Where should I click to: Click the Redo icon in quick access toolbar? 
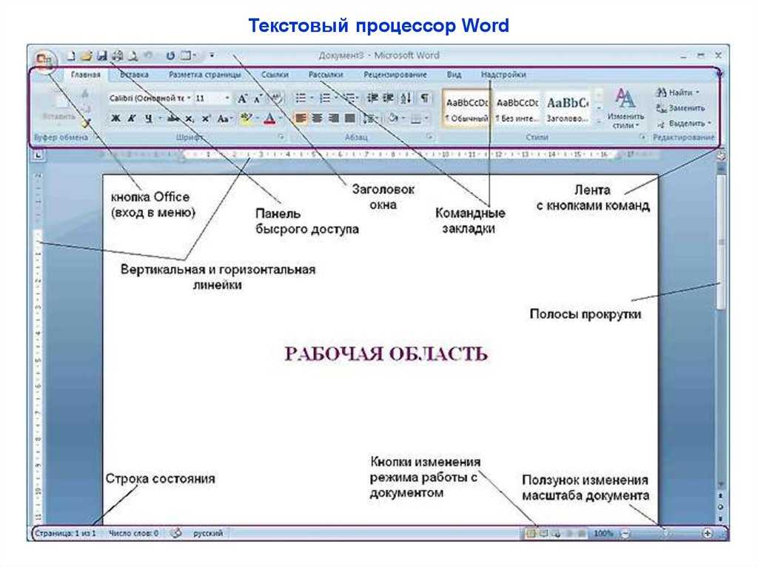pyautogui.click(x=170, y=56)
